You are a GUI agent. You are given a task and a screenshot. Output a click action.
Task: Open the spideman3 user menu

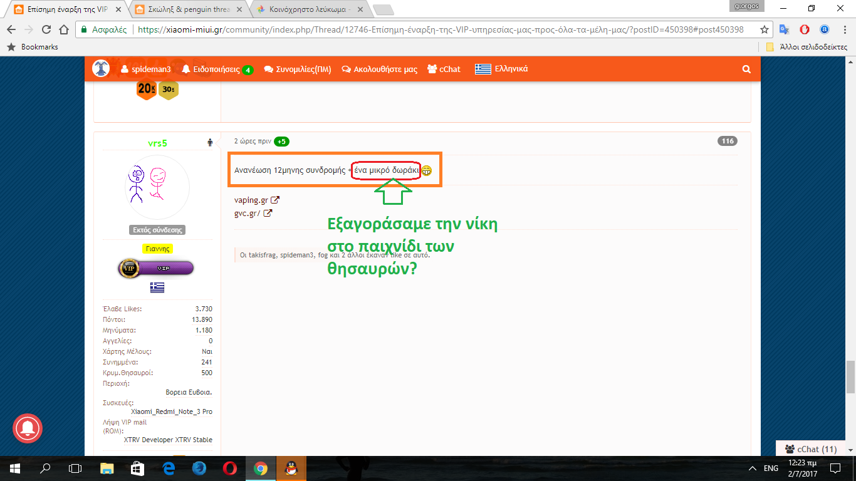(x=145, y=70)
